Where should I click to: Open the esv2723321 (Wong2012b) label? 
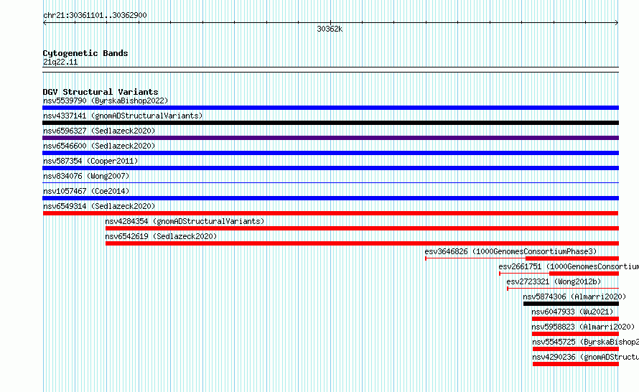[554, 281]
